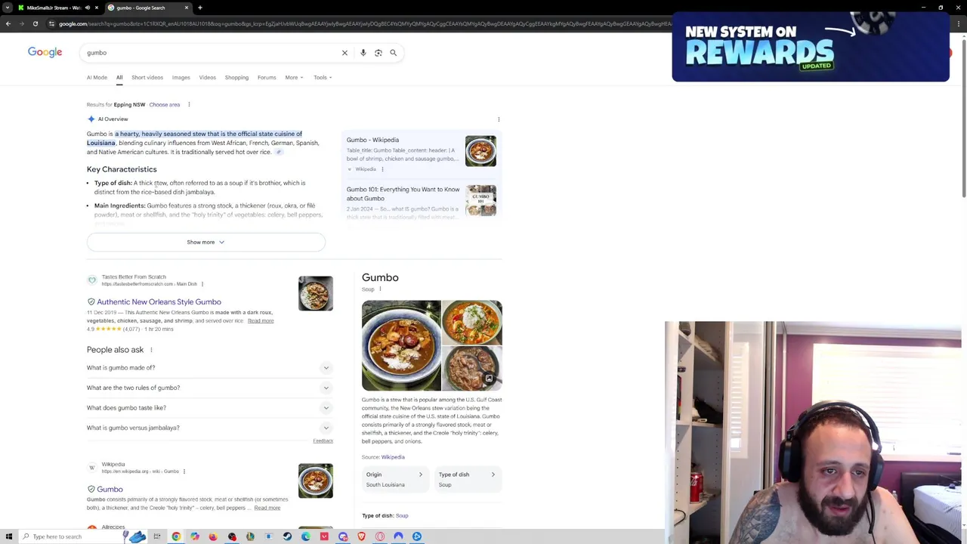Open three-dot menu beside Choose area
The image size is (967, 544).
coord(189,104)
